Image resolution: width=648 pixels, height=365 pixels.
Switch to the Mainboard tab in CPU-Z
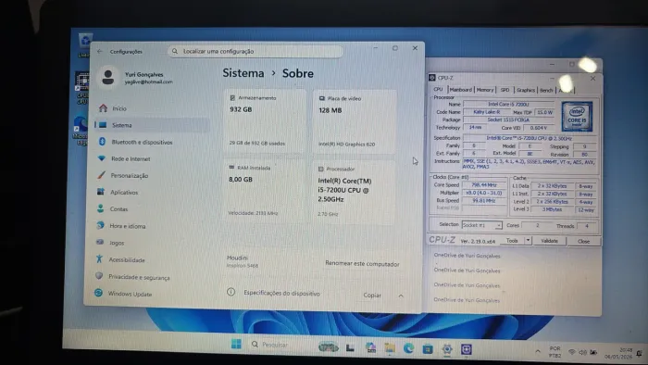click(x=460, y=90)
